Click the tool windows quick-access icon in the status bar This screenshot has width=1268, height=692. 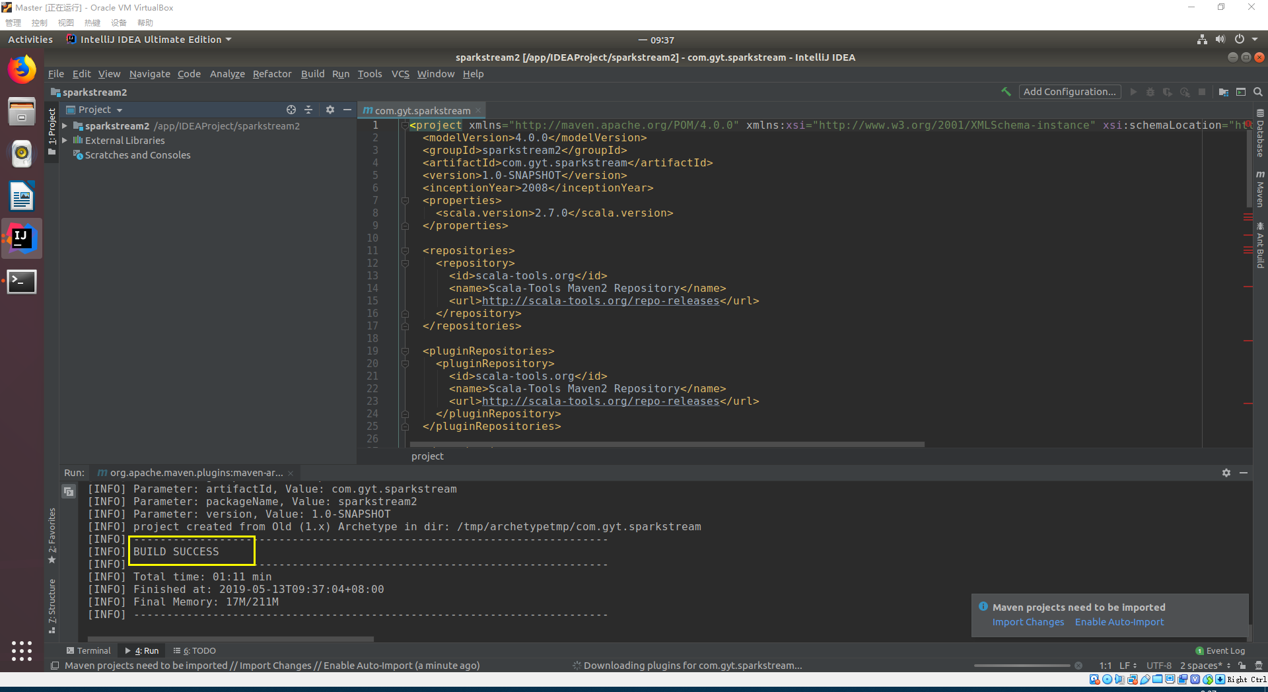click(55, 666)
